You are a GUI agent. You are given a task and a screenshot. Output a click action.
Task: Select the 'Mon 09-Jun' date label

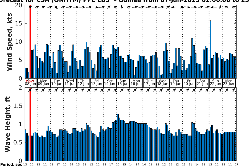point(43,82)
